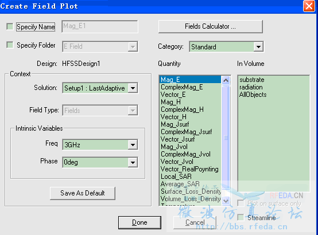318x235 pixels.
Task: Click Save As Default button
Action: click(83, 193)
